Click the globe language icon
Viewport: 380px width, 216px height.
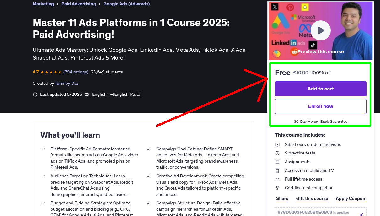[x=87, y=94]
